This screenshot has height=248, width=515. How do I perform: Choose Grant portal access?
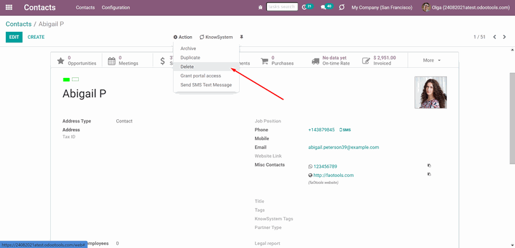(206, 76)
